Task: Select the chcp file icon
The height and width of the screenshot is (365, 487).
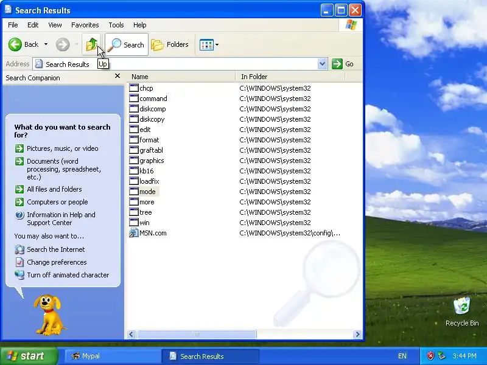Action: (134, 88)
